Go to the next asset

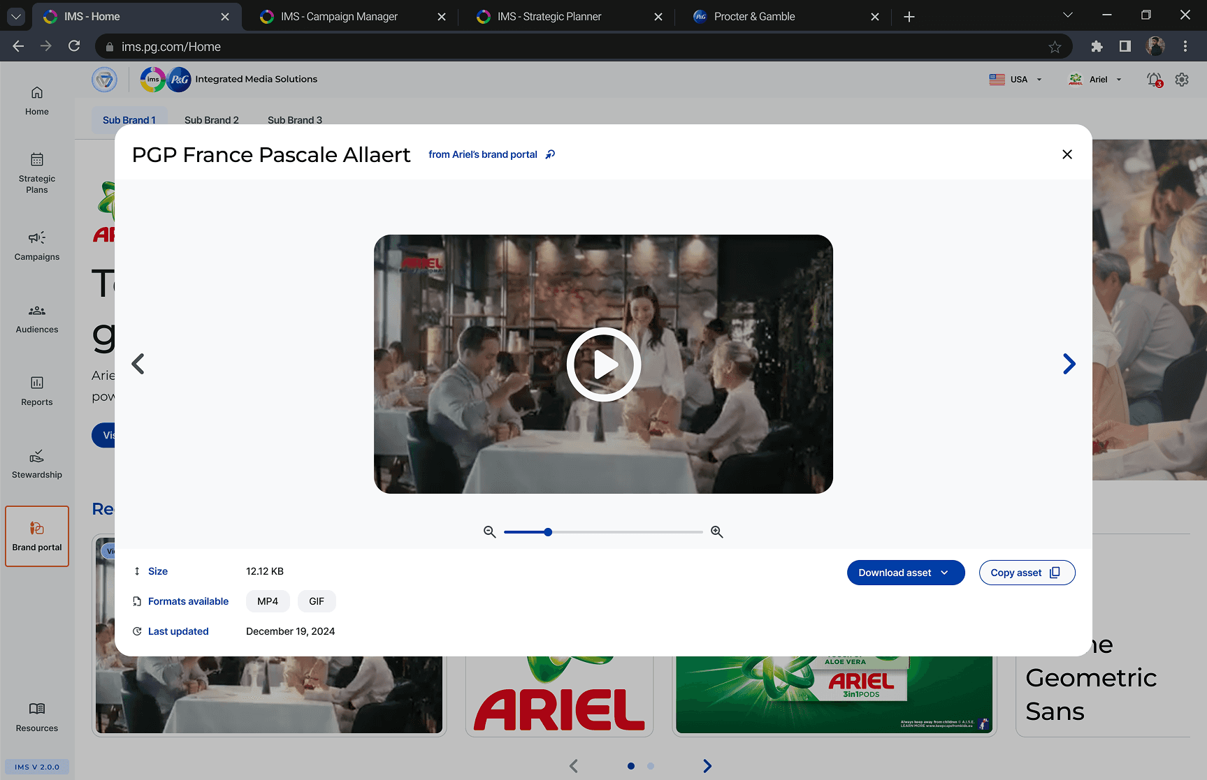click(1069, 364)
